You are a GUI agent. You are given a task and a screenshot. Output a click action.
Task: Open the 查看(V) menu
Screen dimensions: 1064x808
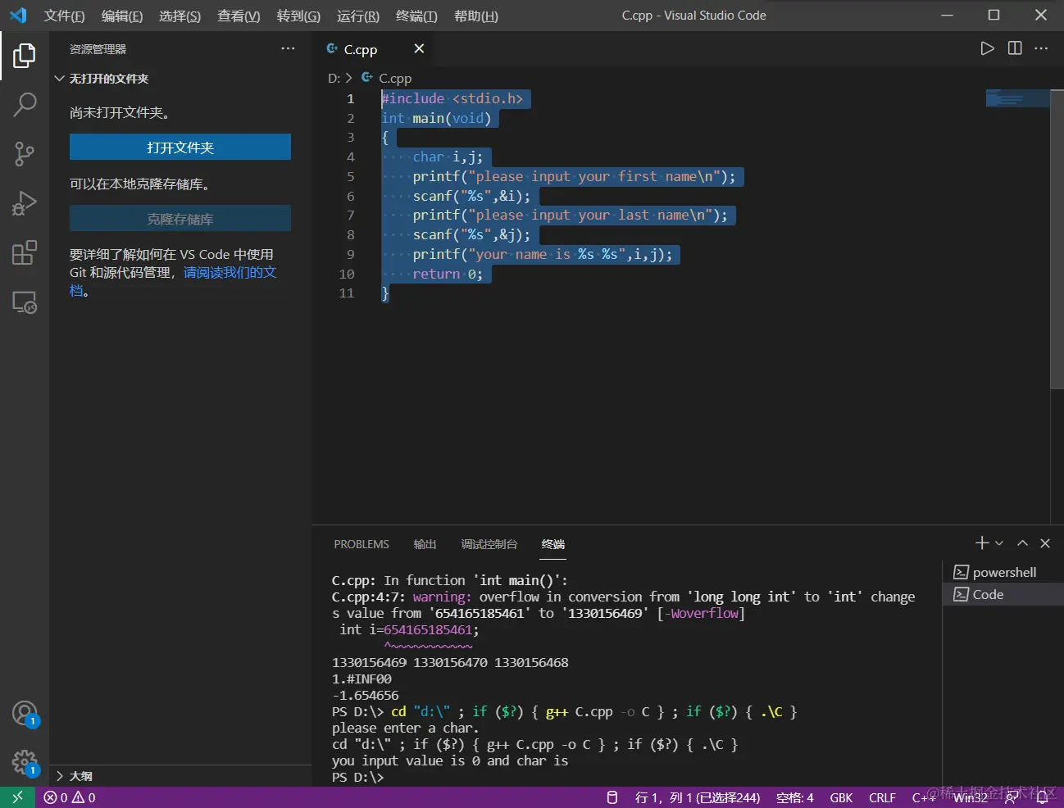(x=239, y=16)
